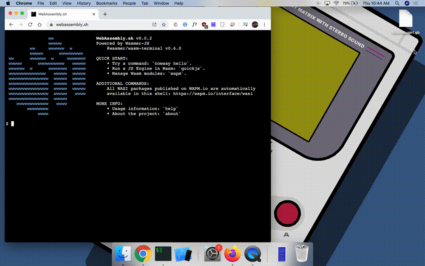Open the Chrome application menu

[x=24, y=3]
